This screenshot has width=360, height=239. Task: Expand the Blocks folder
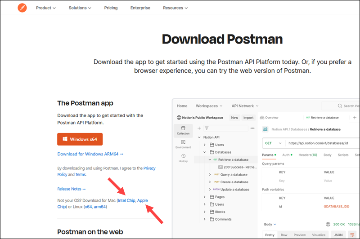coord(205,212)
